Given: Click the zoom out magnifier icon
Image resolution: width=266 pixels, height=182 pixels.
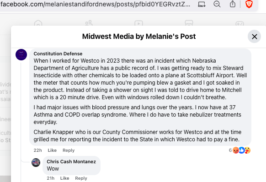Looking at the screenshot, I should tap(217, 4).
